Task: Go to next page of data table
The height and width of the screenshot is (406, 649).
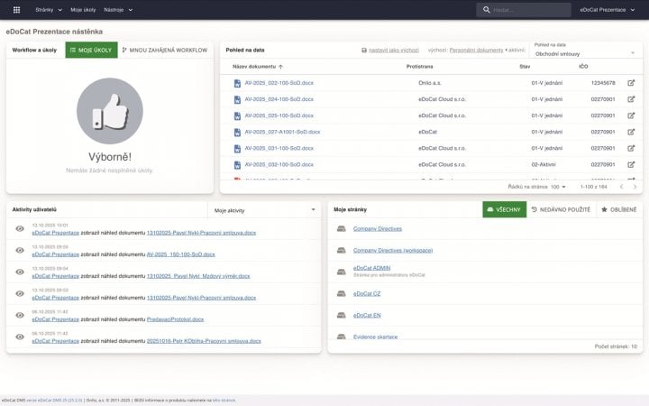Action: 635,187
